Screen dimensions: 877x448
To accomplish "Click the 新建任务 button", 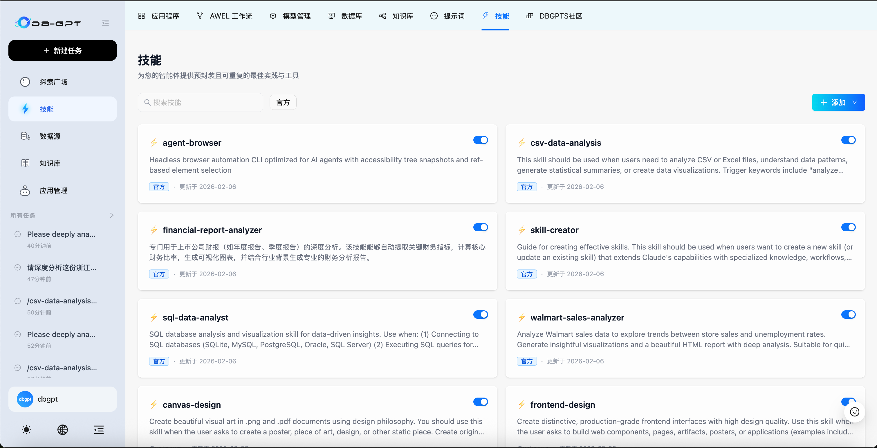I will 62,50.
